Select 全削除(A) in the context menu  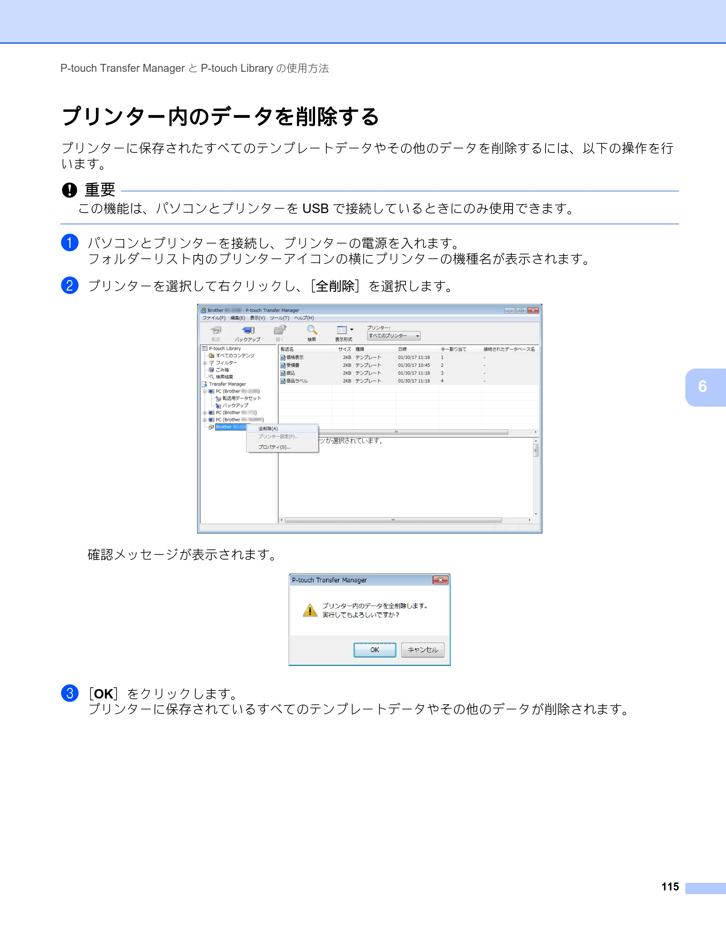click(x=282, y=429)
